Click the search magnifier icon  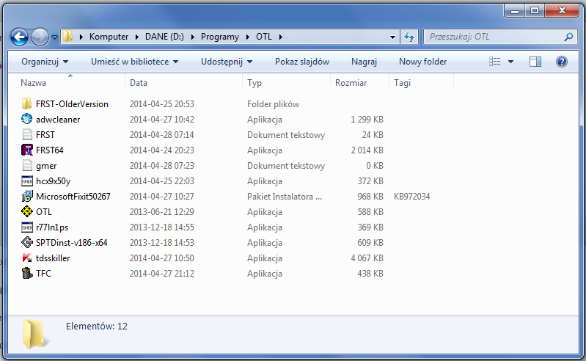tap(568, 37)
